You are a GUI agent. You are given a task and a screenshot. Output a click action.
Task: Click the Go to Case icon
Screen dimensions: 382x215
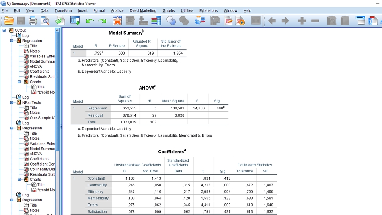[130, 21]
